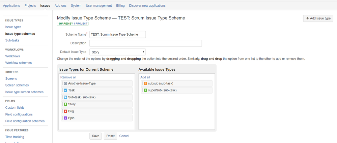The width and height of the screenshot is (337, 143).
Task: Open Custom fields sidebar link
Action: 15,108
